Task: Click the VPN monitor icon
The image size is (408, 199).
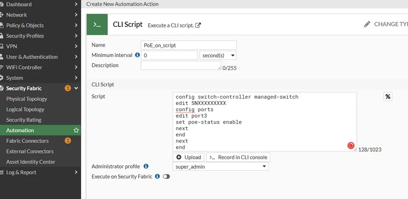Action: [2, 47]
